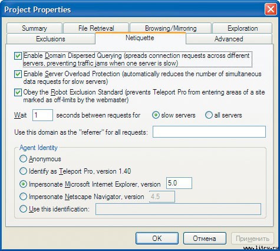Choose the all servers radio option
Viewport: 280px width, 251px height.
(209, 115)
